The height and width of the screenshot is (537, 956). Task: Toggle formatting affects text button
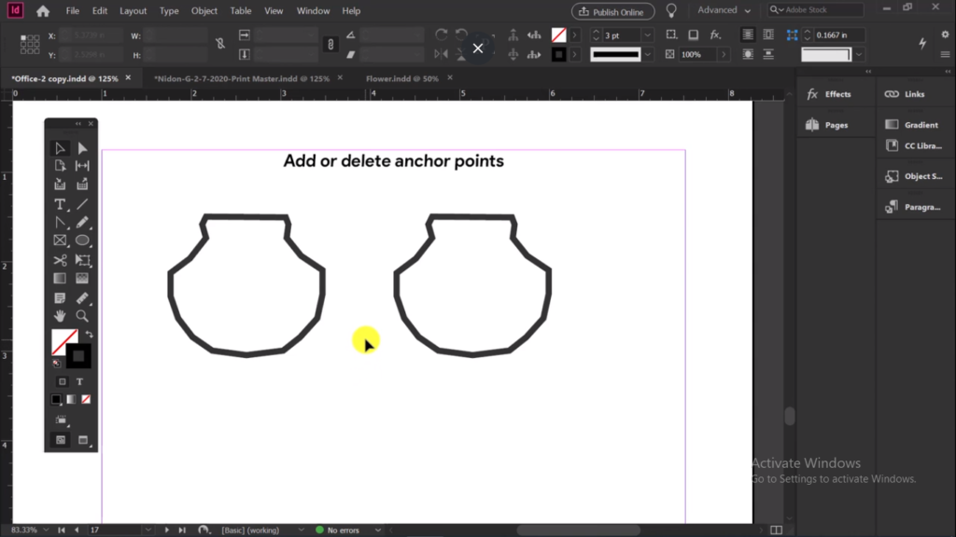[80, 381]
